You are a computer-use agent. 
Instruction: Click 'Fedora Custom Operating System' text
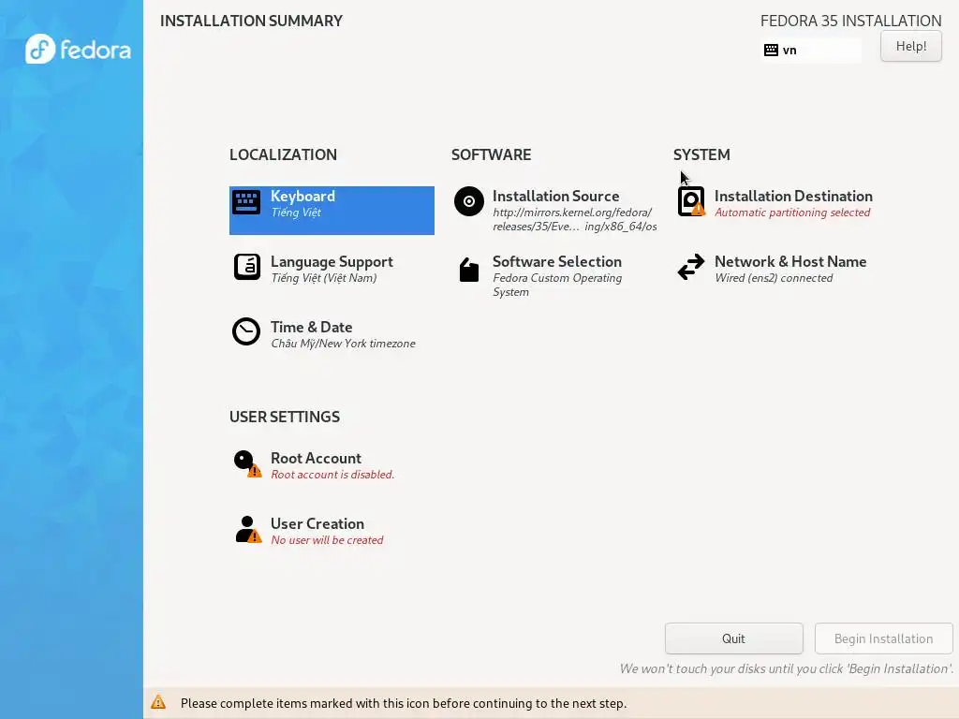tap(557, 285)
